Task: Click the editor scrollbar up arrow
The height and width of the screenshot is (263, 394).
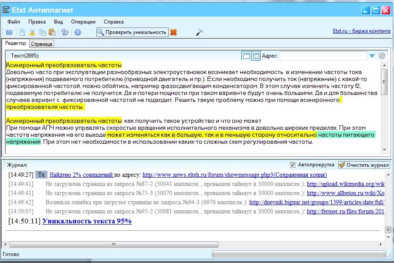Action: (384, 65)
